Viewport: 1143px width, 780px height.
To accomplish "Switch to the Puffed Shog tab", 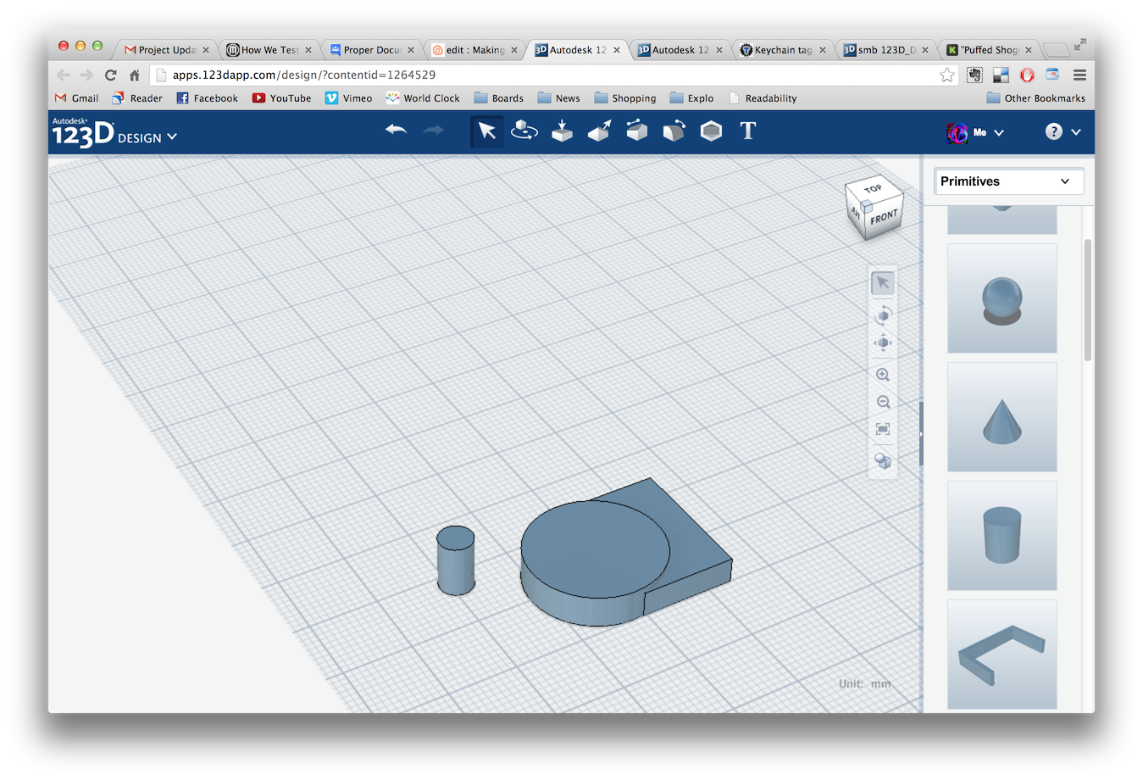I will tap(988, 50).
